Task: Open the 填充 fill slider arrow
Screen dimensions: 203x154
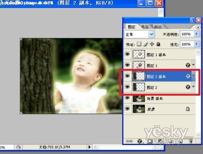Action: click(x=197, y=44)
